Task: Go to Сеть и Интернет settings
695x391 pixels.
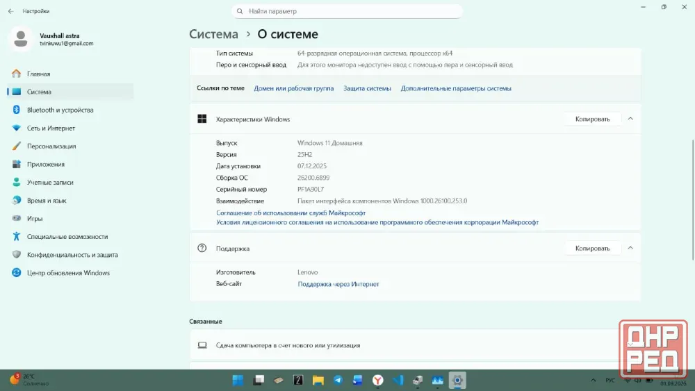Action: 70,128
